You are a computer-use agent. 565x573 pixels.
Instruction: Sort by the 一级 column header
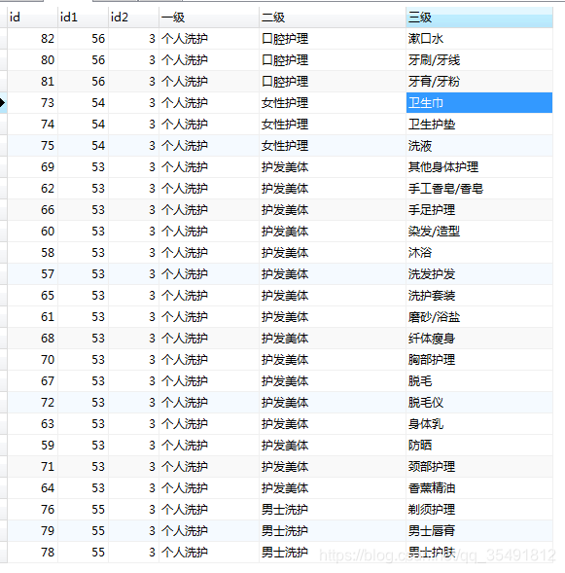tap(209, 18)
